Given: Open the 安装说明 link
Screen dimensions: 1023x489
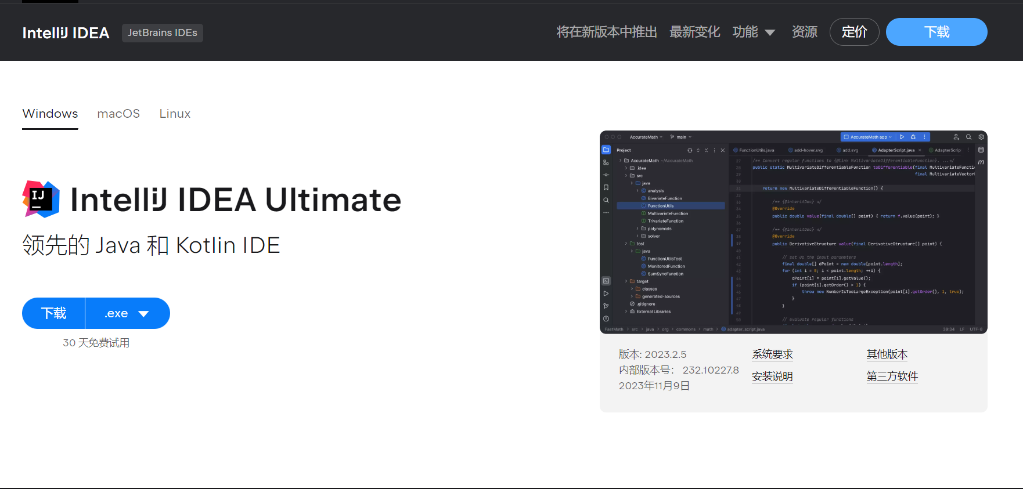Looking at the screenshot, I should (772, 376).
